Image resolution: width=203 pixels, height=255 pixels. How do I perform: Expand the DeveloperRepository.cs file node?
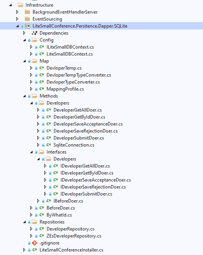(31, 229)
